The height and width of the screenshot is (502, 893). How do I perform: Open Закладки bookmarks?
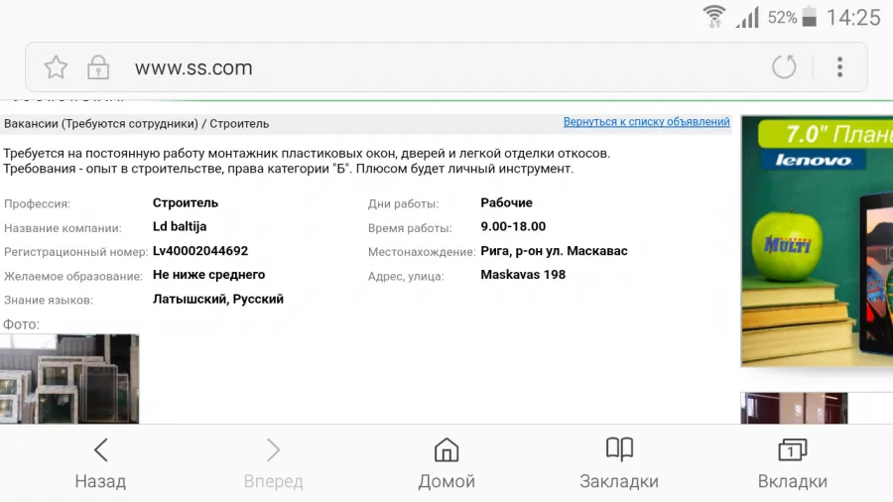pyautogui.click(x=619, y=463)
